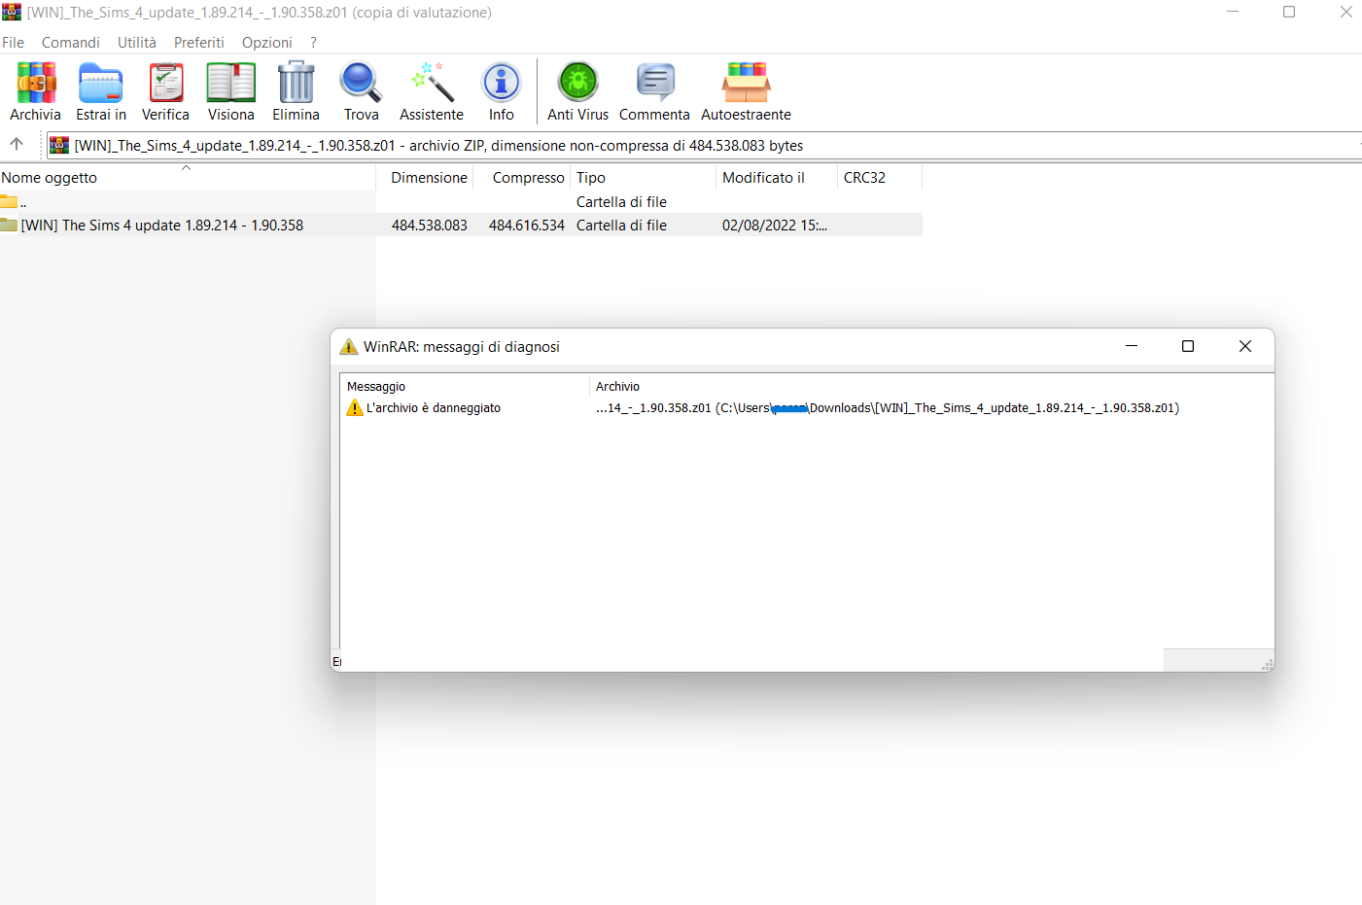Click the Verifica toolbar icon
Image resolution: width=1362 pixels, height=905 pixels.
[x=165, y=84]
